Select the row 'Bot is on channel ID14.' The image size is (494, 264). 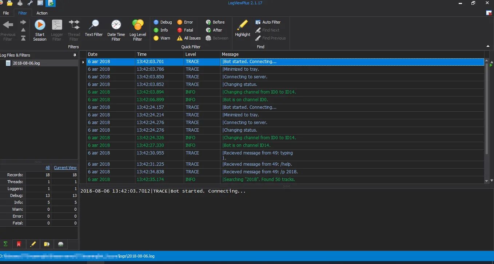pyautogui.click(x=285, y=145)
